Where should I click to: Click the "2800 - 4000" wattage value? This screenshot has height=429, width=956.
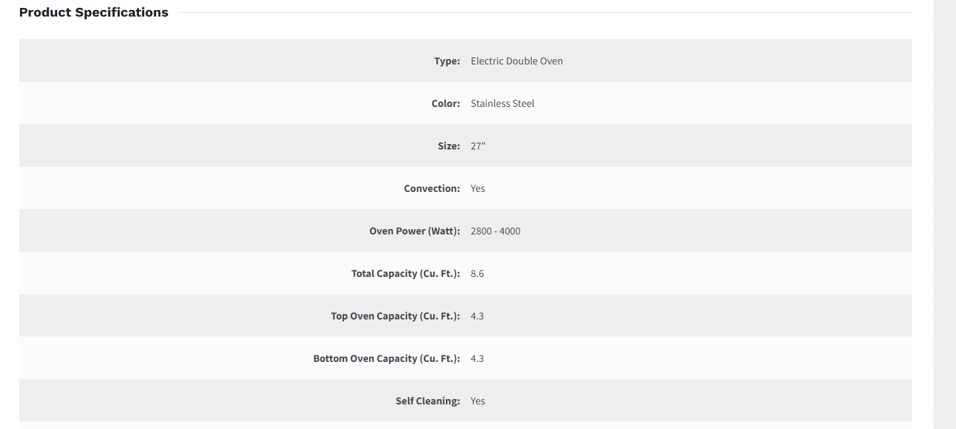(495, 231)
